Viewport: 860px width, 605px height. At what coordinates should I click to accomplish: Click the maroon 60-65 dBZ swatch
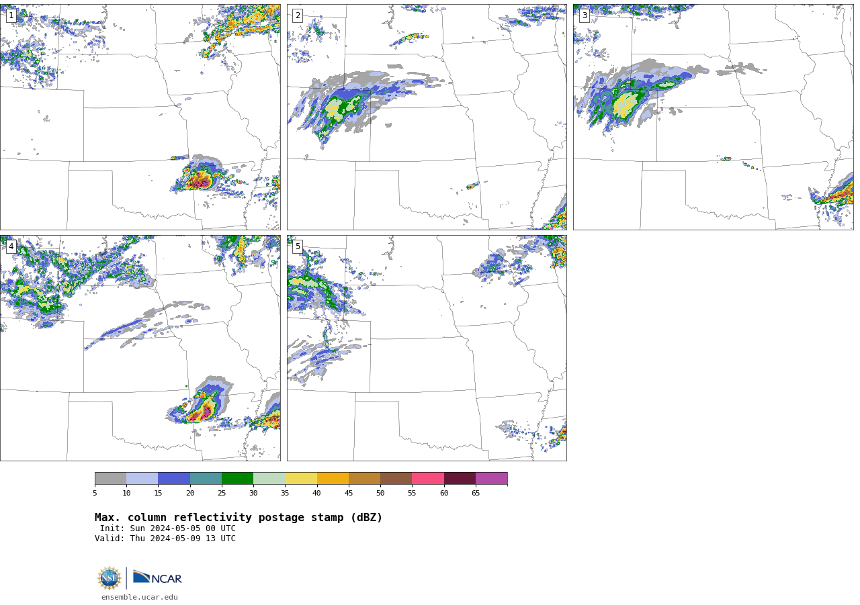pos(460,479)
